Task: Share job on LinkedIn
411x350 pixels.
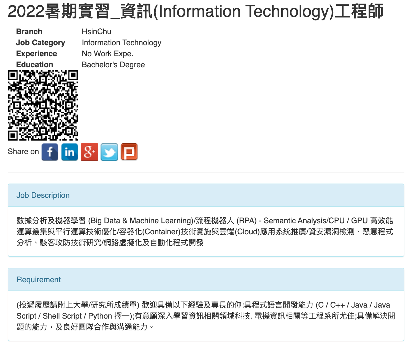Action: (70, 152)
